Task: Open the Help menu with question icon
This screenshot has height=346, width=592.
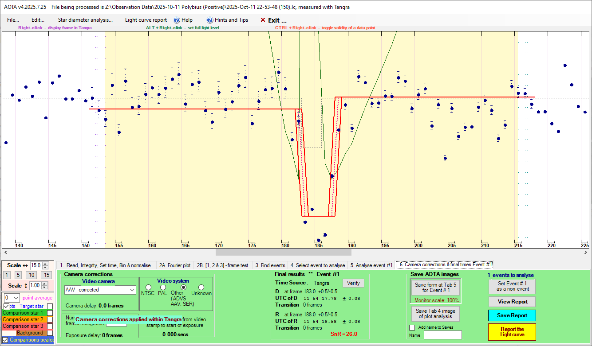Action: [x=183, y=20]
